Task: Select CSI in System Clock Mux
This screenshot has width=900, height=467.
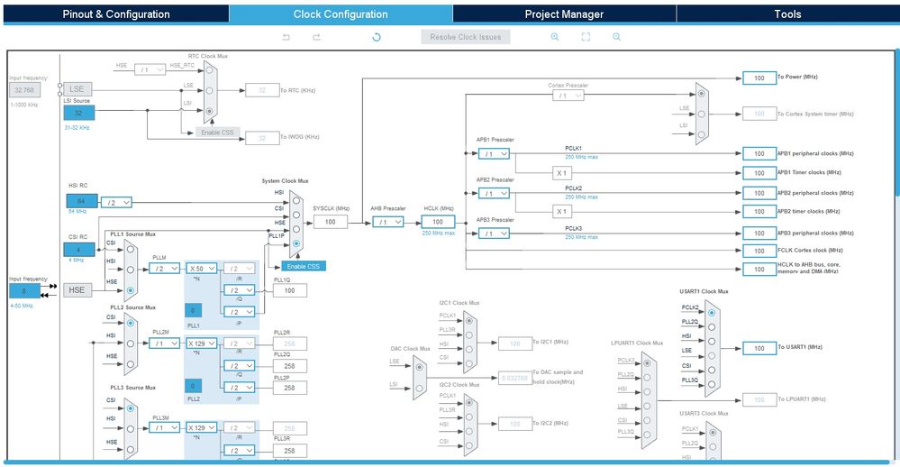Action: coord(296,215)
